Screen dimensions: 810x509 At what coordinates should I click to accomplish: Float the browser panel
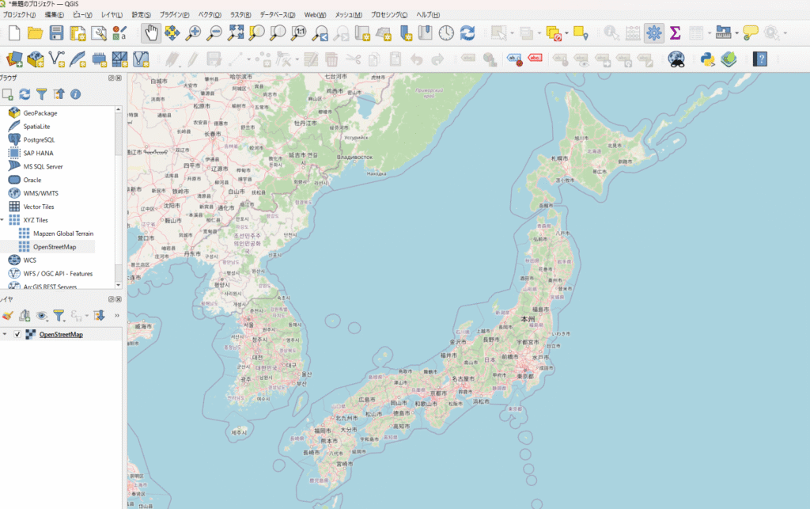pyautogui.click(x=111, y=78)
